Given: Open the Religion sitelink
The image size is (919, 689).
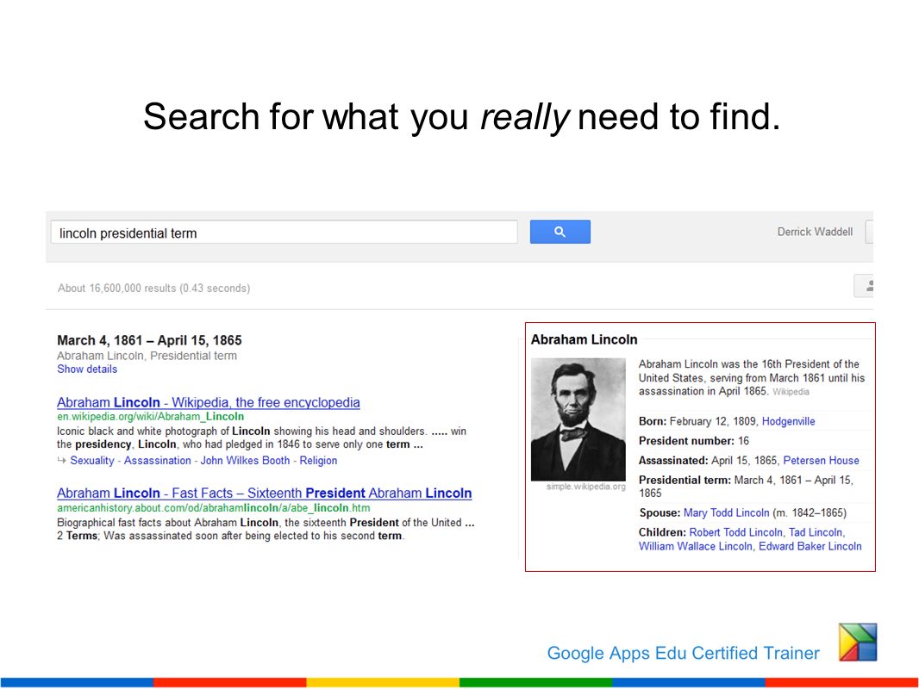Looking at the screenshot, I should (318, 460).
